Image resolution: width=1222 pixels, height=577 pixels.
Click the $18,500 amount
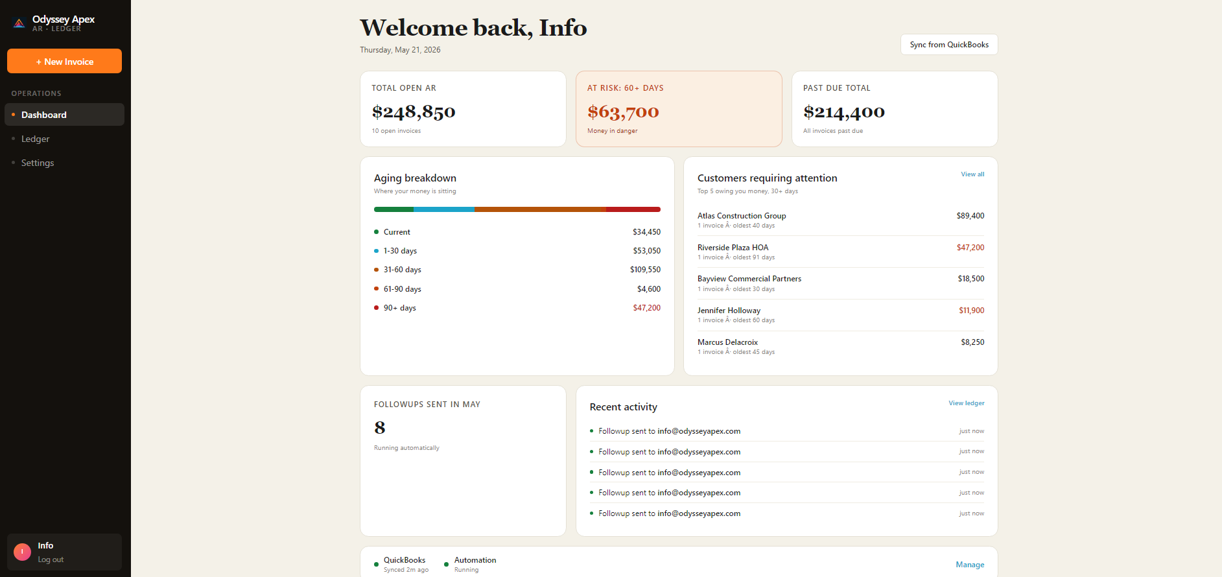(x=971, y=279)
